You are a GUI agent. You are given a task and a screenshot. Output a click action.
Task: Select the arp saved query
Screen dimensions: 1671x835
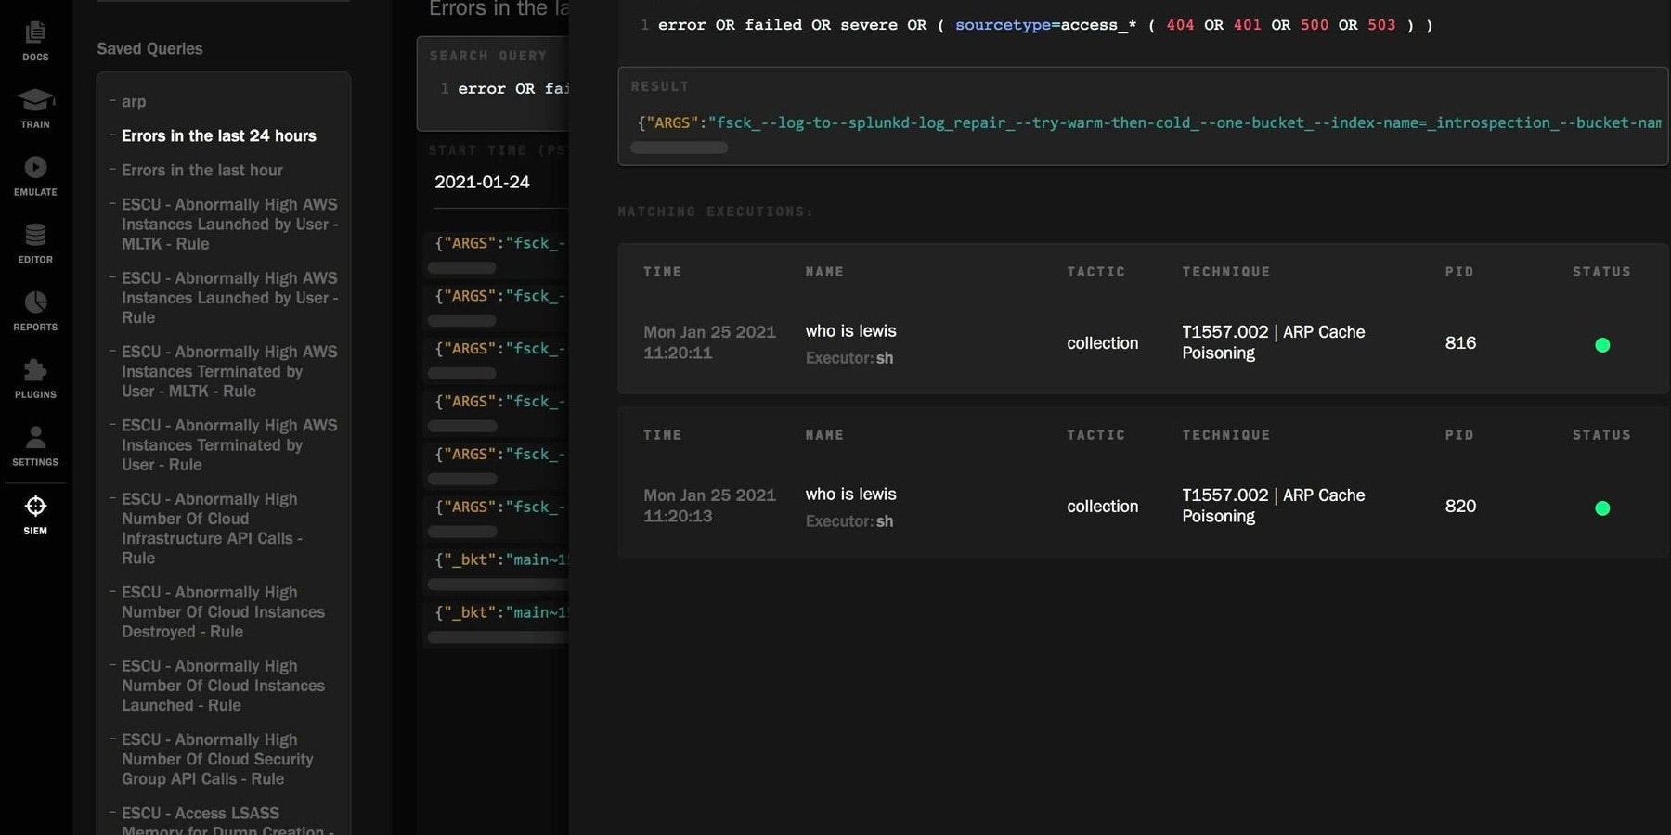coord(134,101)
